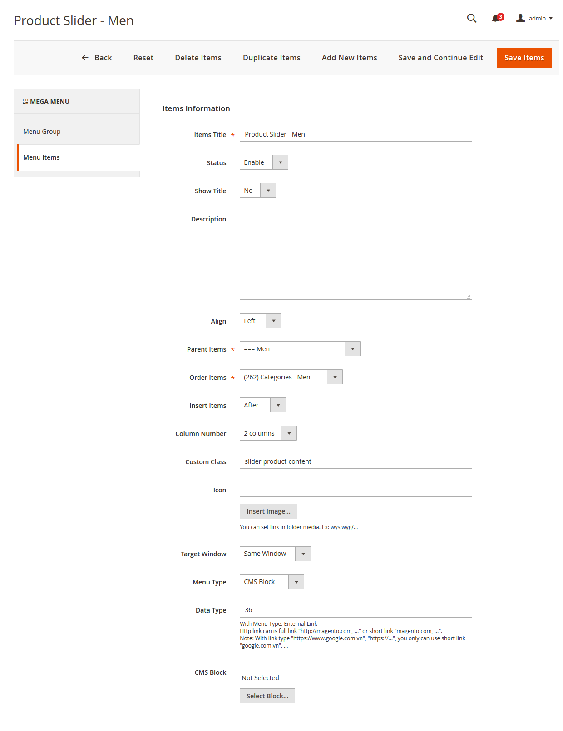Viewport: 563px width, 731px height.
Task: Go back using the Back button
Action: (x=97, y=58)
